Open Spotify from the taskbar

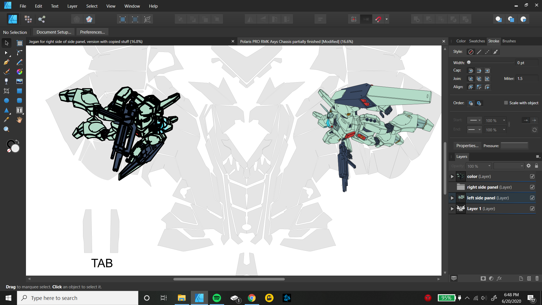217,298
